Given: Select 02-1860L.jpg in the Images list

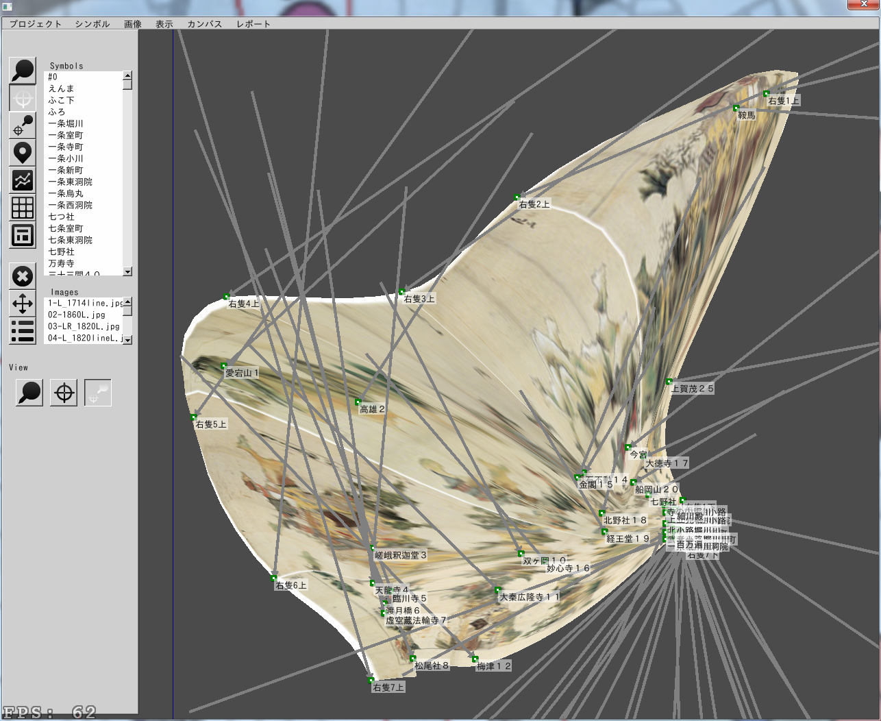Looking at the screenshot, I should (77, 315).
